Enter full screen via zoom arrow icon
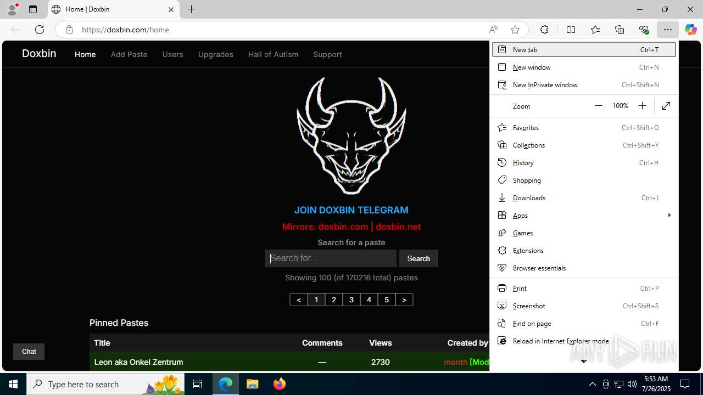The width and height of the screenshot is (703, 395). point(666,106)
